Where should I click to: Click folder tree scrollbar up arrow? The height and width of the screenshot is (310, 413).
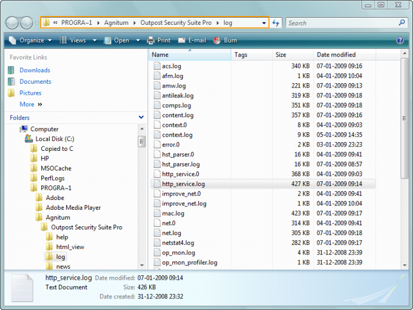tap(142, 129)
